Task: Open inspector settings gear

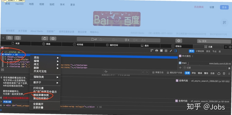Action: click(x=230, y=47)
